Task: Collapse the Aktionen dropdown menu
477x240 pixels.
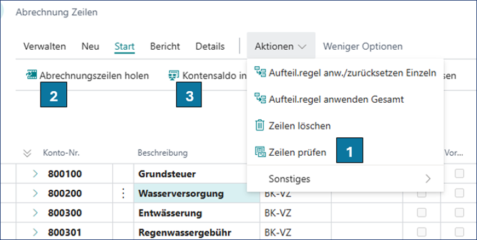Action: (x=281, y=46)
